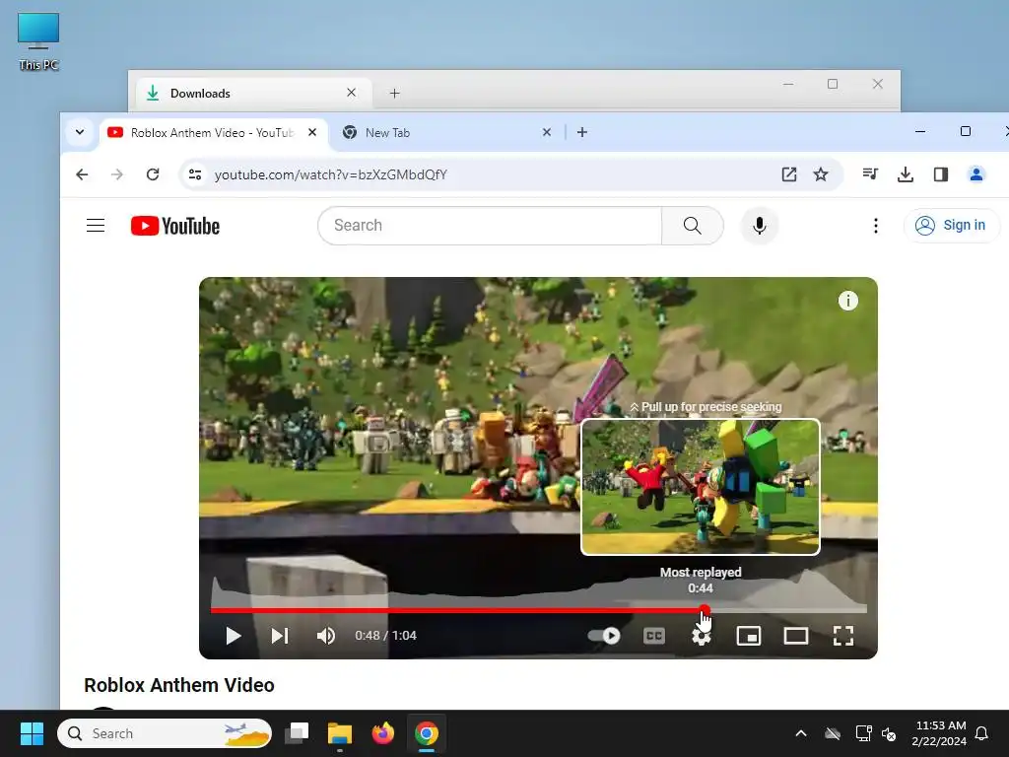Open the YouTube guide hamburger menu

tap(96, 226)
